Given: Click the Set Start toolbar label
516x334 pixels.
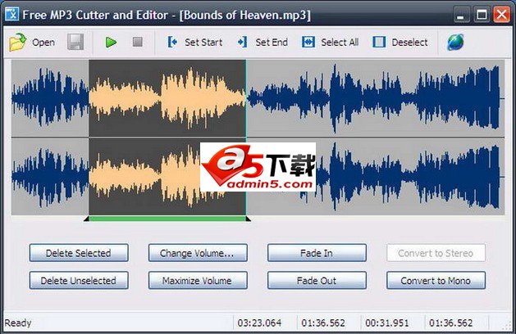Looking at the screenshot, I should pyautogui.click(x=203, y=43).
